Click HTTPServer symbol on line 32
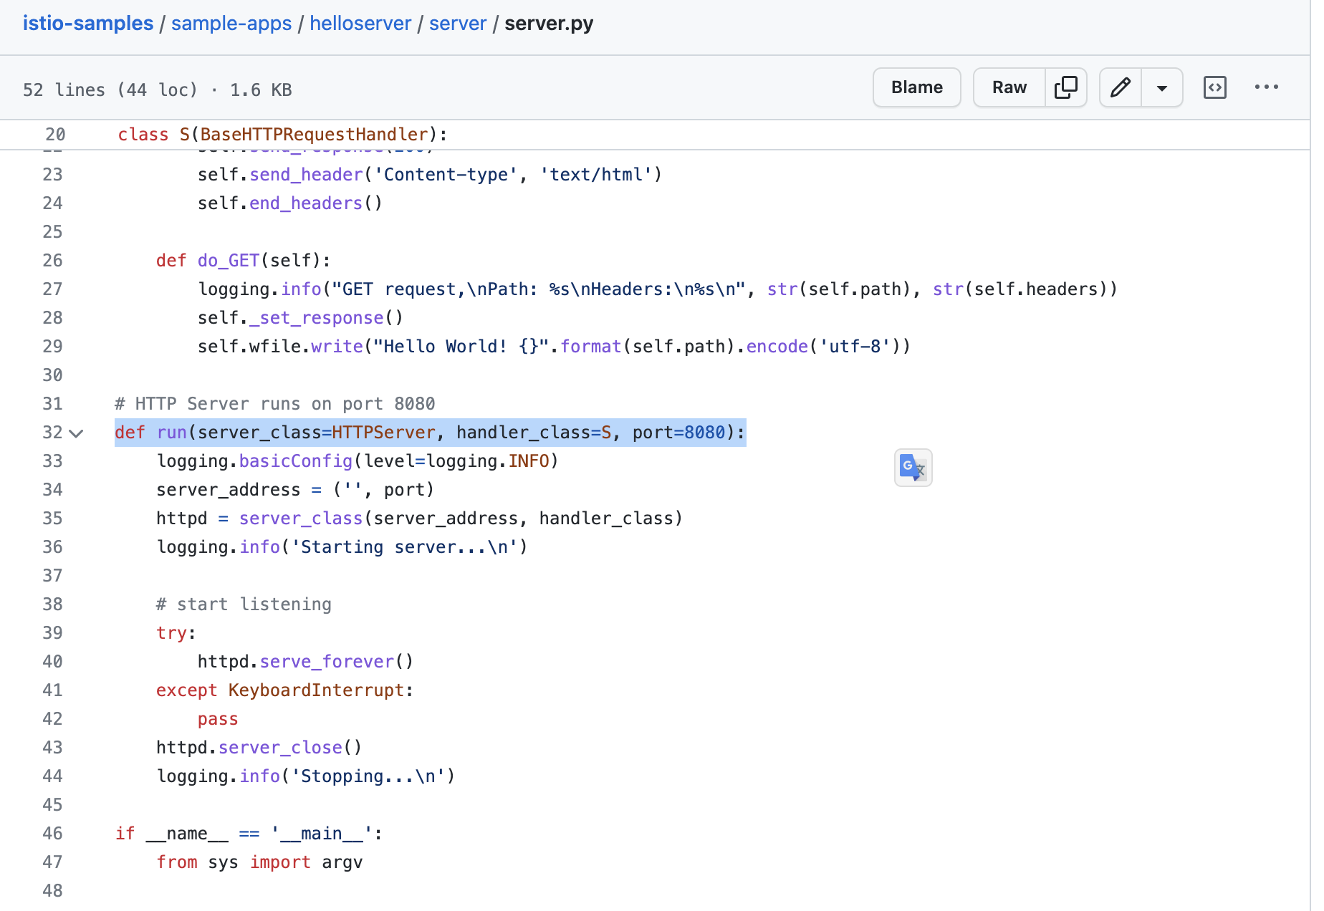This screenshot has width=1324, height=911. click(383, 433)
